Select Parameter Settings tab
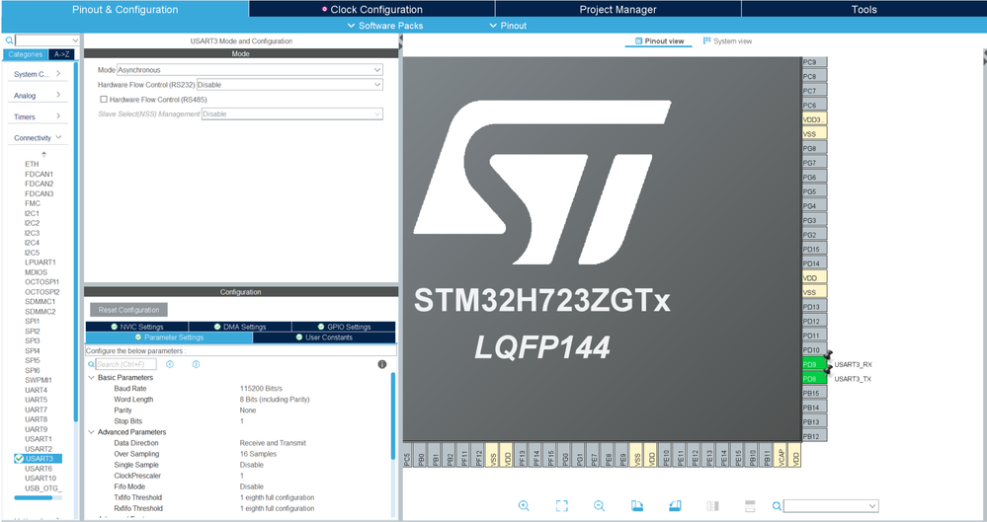987x522 pixels. (169, 337)
